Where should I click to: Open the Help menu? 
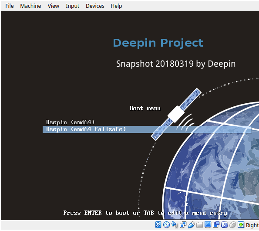[116, 6]
